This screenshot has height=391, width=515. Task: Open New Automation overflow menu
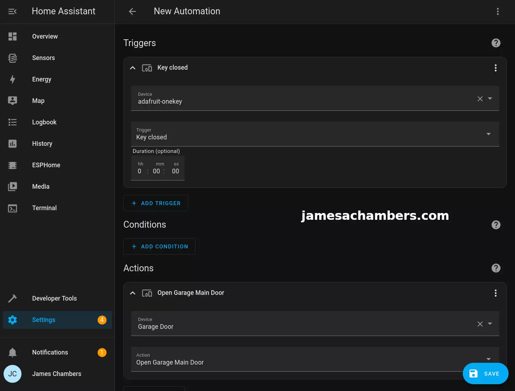point(497,11)
